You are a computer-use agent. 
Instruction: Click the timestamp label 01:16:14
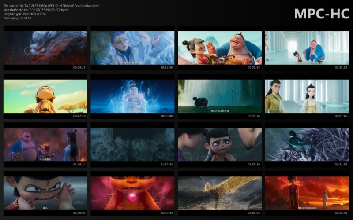(79, 164)
